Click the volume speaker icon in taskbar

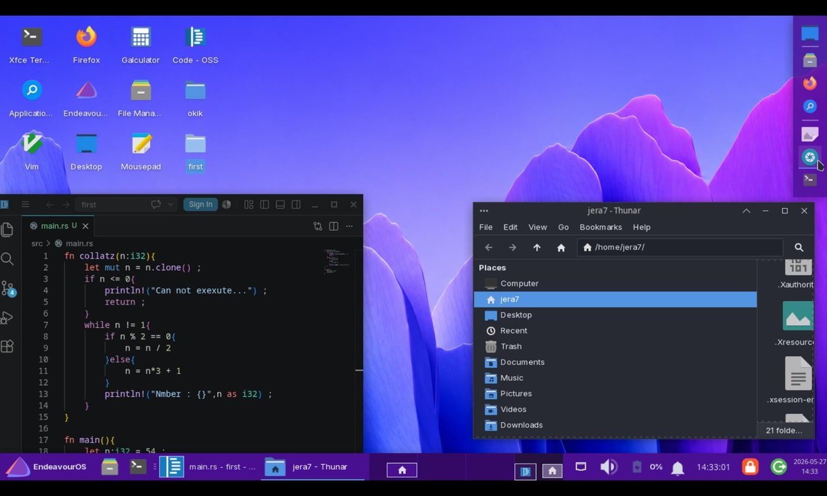[608, 467]
